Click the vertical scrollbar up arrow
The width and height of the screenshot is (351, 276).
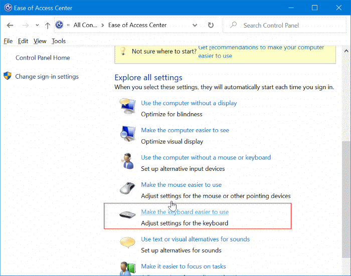(346, 51)
